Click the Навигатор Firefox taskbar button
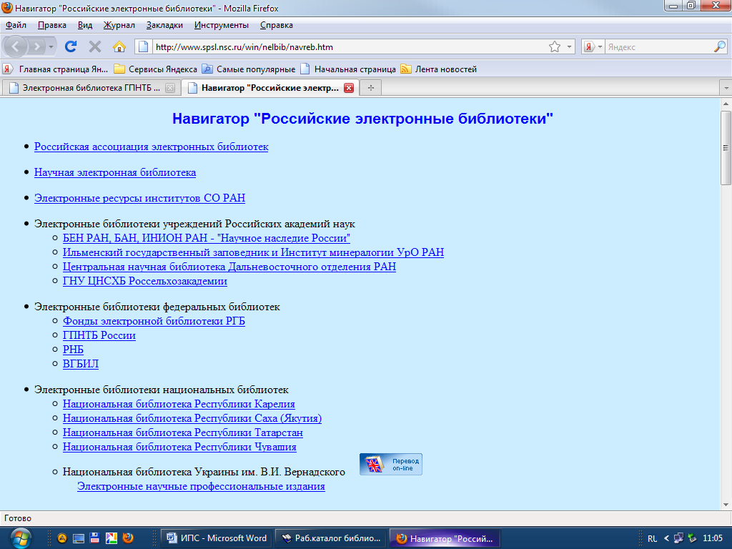732x549 pixels. pyautogui.click(x=445, y=538)
